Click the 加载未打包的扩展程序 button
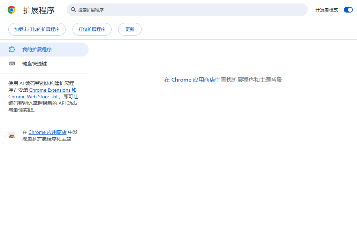This screenshot has width=357, height=251. pyautogui.click(x=37, y=29)
